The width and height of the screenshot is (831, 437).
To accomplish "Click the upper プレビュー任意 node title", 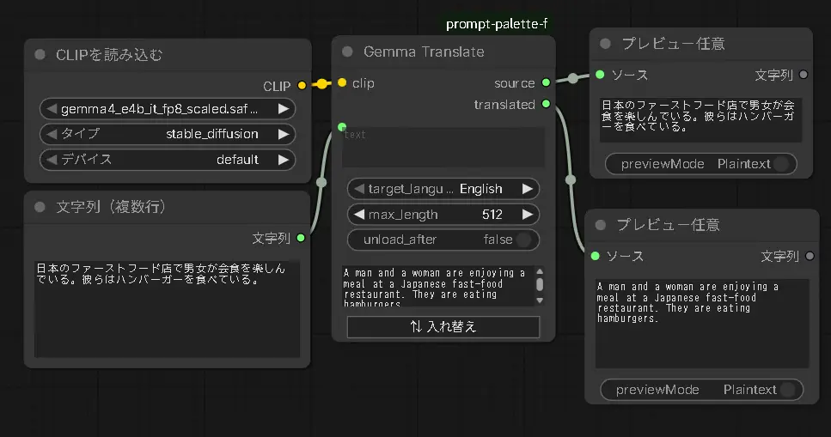I will pyautogui.click(x=673, y=44).
